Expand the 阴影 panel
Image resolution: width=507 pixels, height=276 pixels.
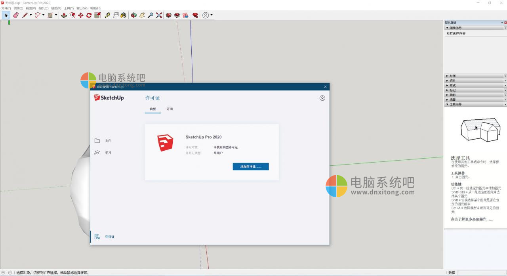pos(447,95)
